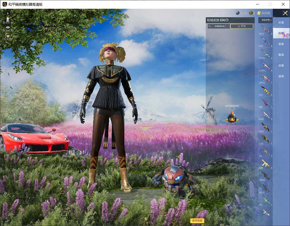Expand the sidebar with the arrow icon
The image size is (290, 226).
tap(8, 14)
